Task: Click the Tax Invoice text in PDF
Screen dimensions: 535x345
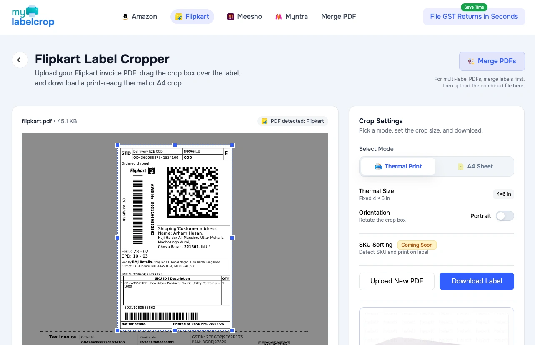Action: tap(62, 337)
